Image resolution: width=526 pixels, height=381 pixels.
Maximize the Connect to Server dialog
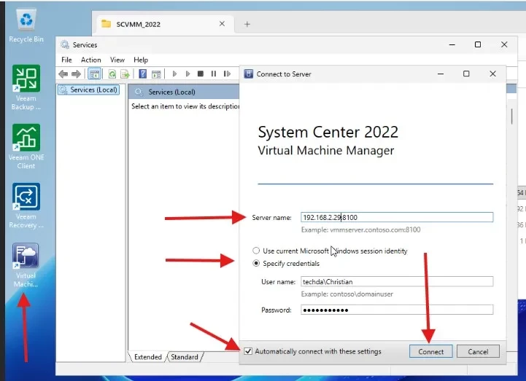pyautogui.click(x=466, y=74)
